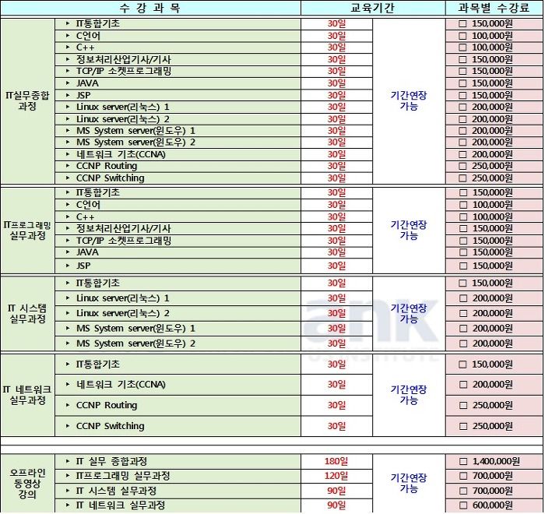Click C언어 subject name in IT프로그래밍 실무과정
The image size is (545, 514).
click(x=88, y=205)
